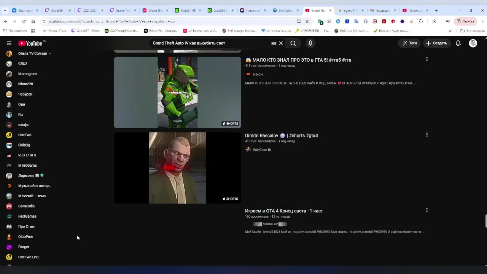Open Minecraft – тема channel avatar
This screenshot has width=487, height=274.
pos(9,196)
